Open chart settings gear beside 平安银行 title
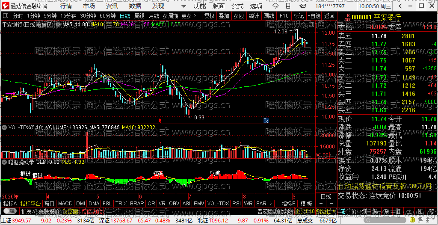The height and width of the screenshot is (225, 438). [58, 25]
